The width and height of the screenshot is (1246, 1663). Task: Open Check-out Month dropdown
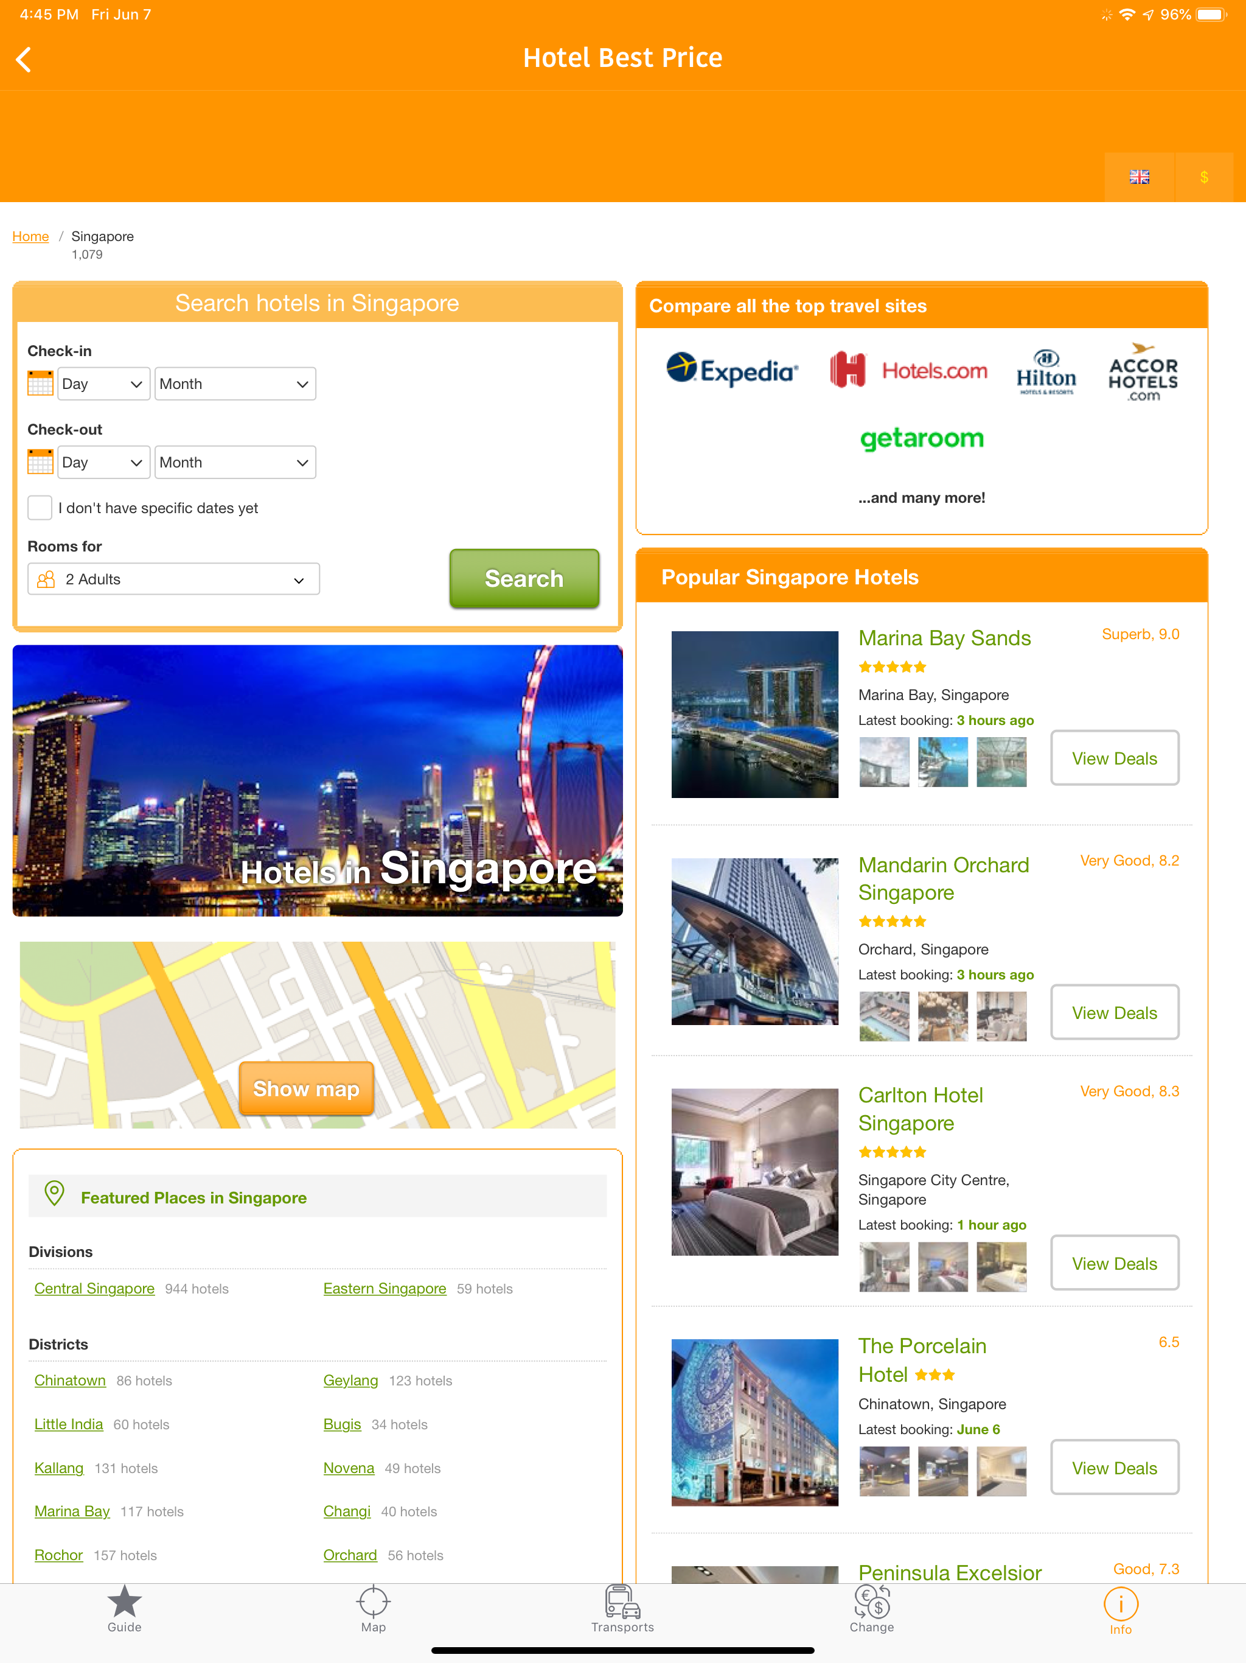[x=235, y=463]
